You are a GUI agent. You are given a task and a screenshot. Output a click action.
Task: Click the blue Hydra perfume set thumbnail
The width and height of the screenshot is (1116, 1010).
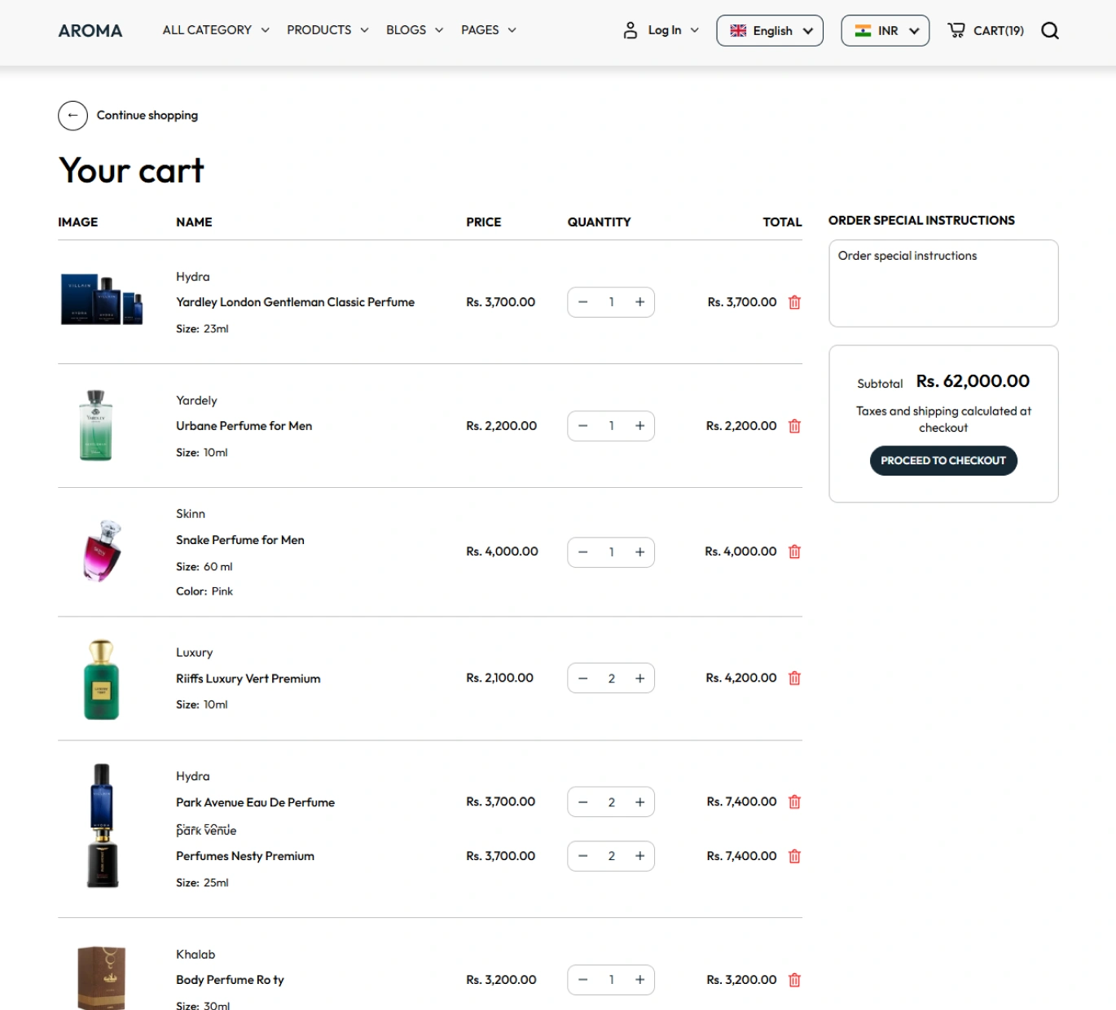point(102,300)
